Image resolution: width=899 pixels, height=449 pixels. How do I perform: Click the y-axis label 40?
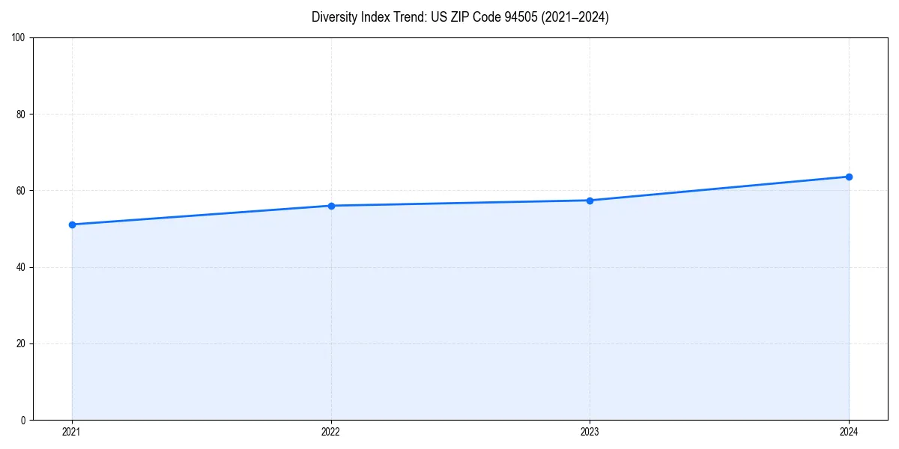(21, 267)
